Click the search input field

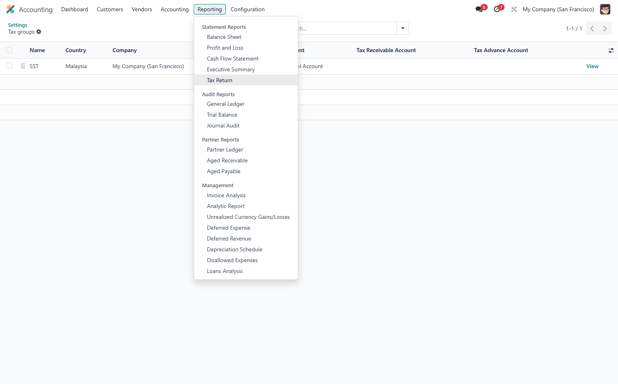point(347,28)
